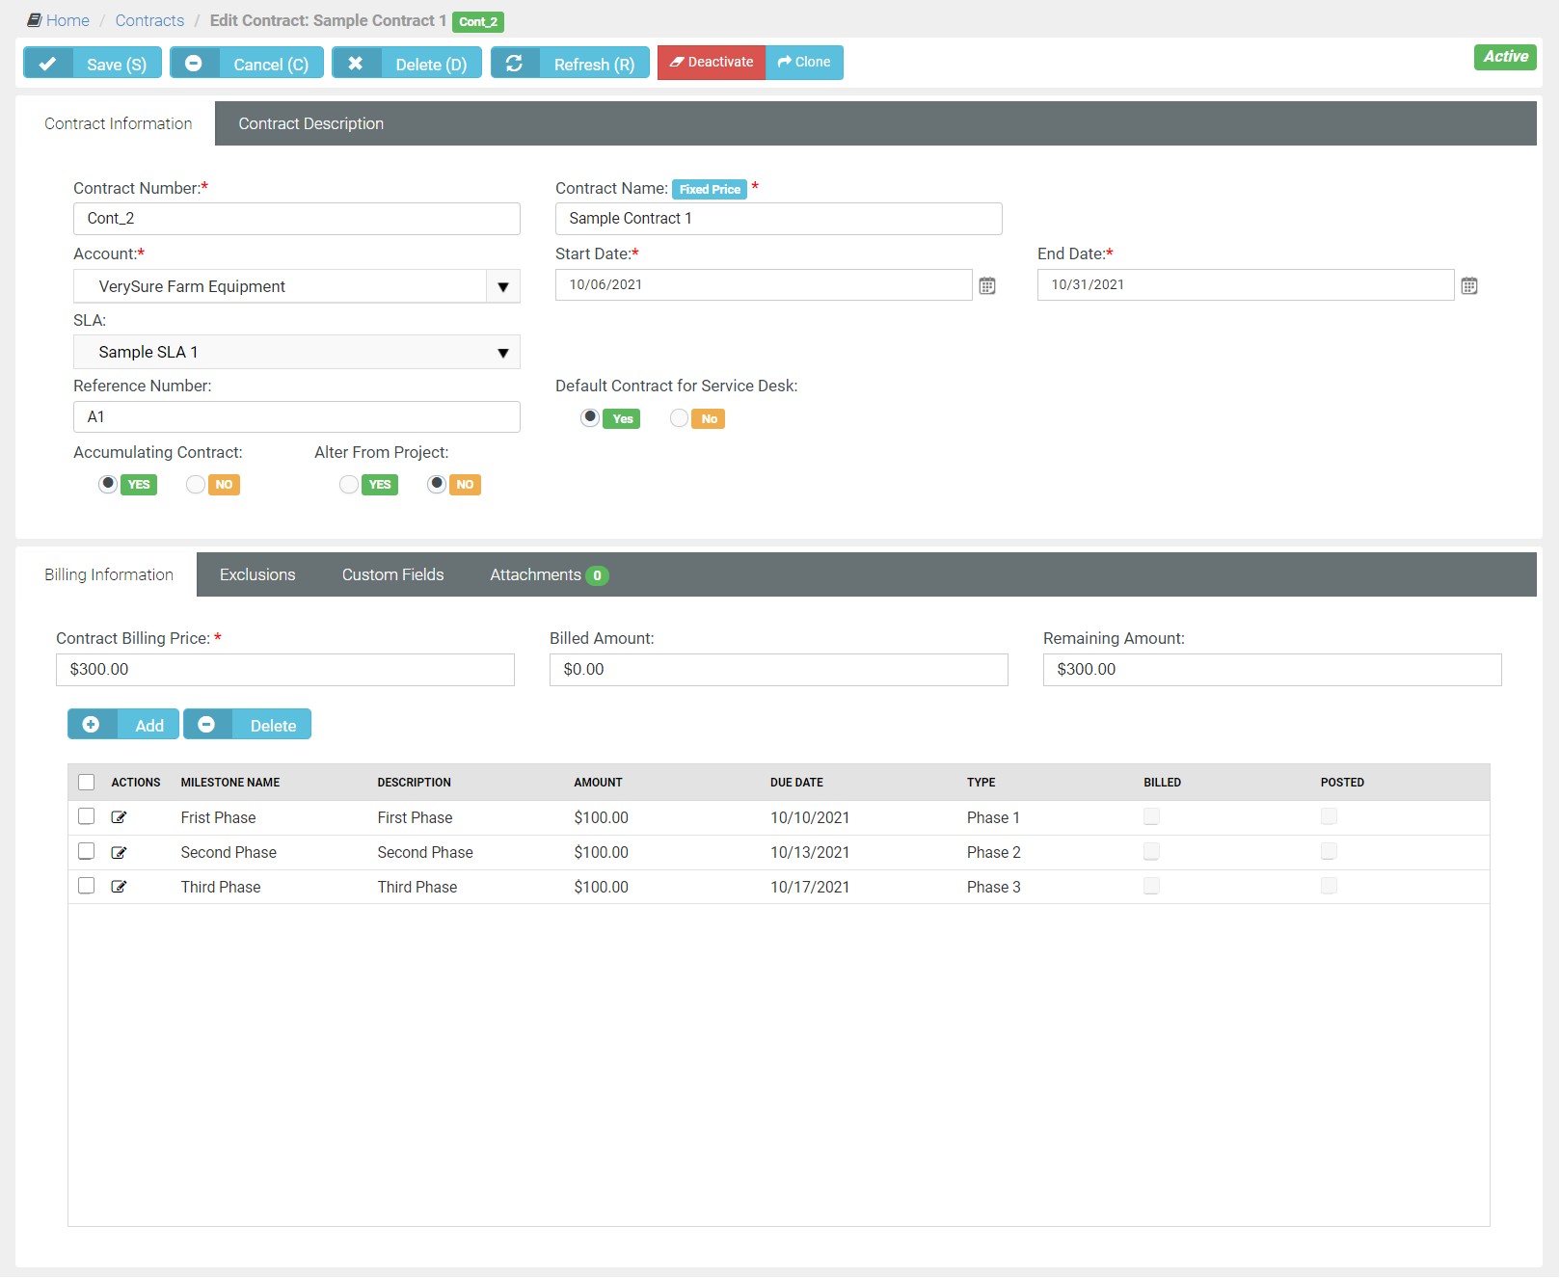
Task: Open edit icon for Third Phase milestone
Action: [x=119, y=887]
